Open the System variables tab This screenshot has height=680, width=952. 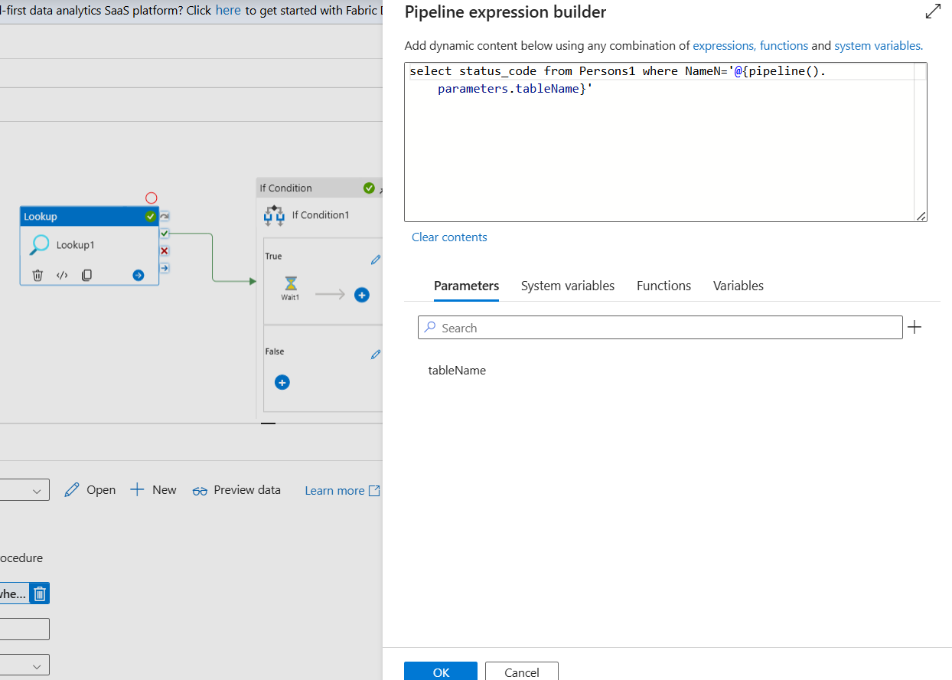point(568,286)
